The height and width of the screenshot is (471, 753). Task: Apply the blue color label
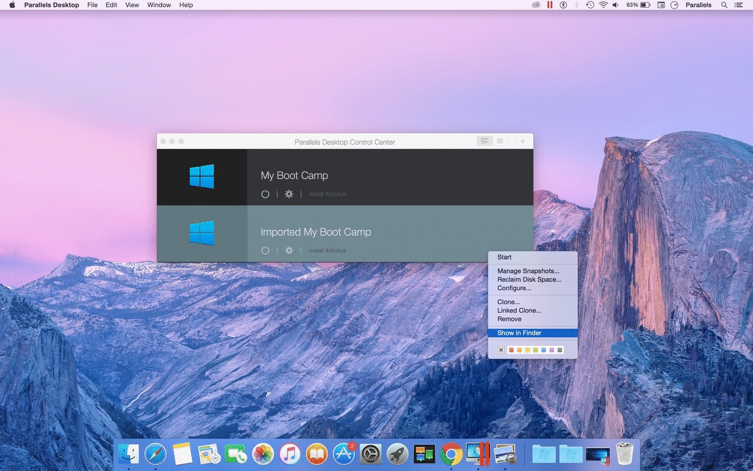coord(544,350)
